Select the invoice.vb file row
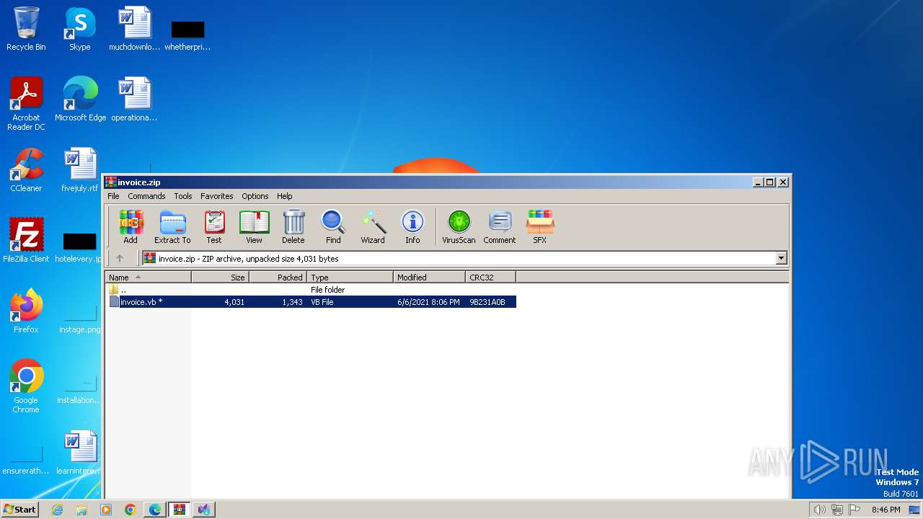The height and width of the screenshot is (519, 923). (x=311, y=302)
